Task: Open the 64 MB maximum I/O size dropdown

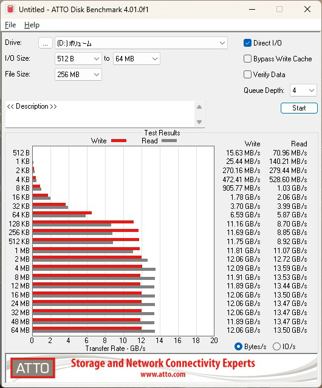Action: click(x=137, y=59)
